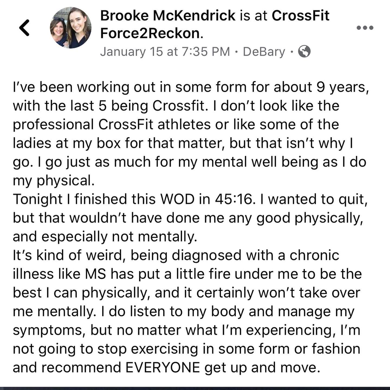Select the DeBary location link
This screenshot has width=390, height=390.
[x=264, y=51]
